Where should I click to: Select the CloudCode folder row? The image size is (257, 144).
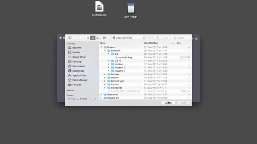(x=145, y=88)
